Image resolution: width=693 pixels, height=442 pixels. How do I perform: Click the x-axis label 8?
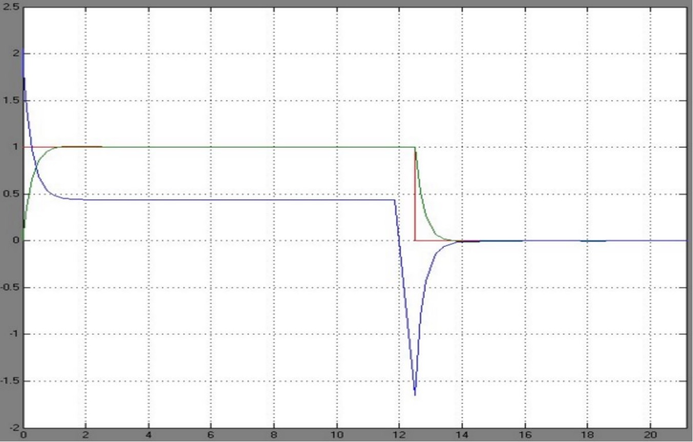(274, 436)
